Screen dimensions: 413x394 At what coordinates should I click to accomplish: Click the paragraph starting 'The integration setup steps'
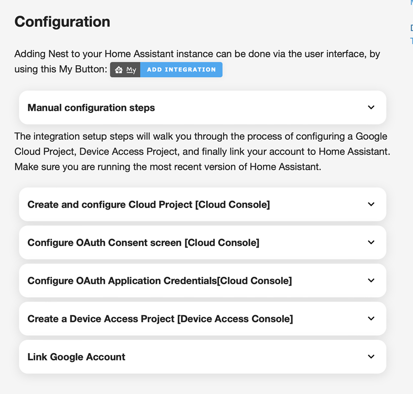pos(202,152)
